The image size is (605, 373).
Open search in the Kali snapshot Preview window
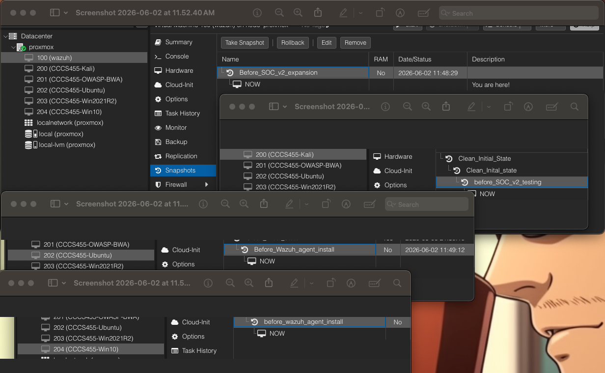pos(575,107)
